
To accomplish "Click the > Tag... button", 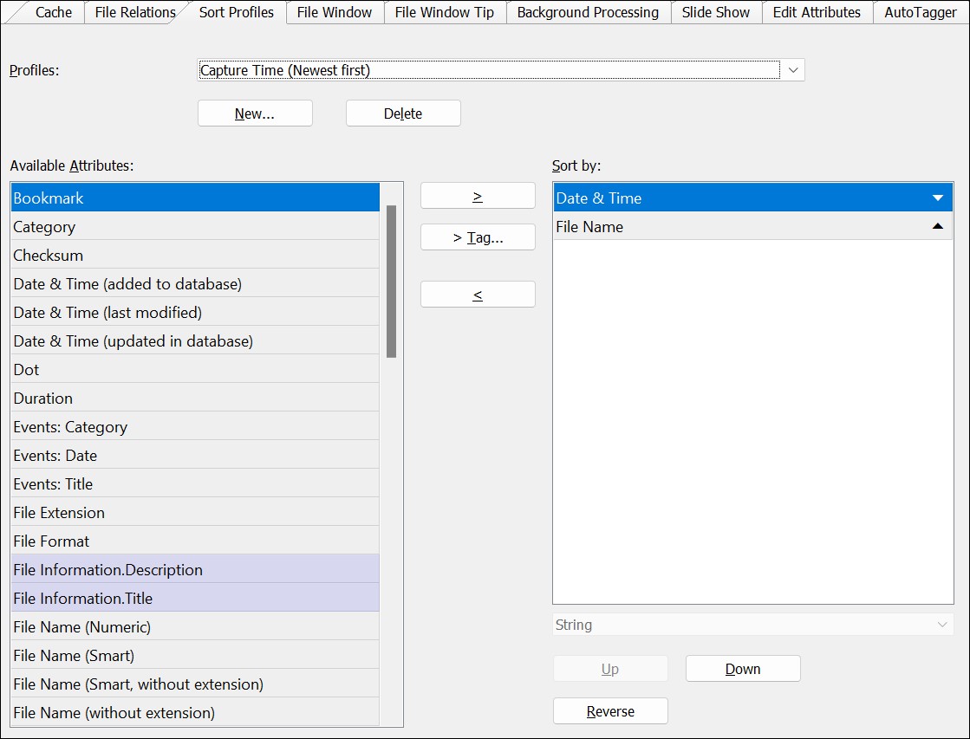I will tap(478, 237).
